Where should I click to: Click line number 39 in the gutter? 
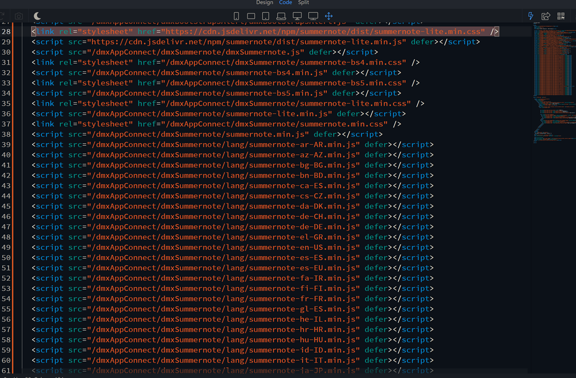click(x=6, y=144)
